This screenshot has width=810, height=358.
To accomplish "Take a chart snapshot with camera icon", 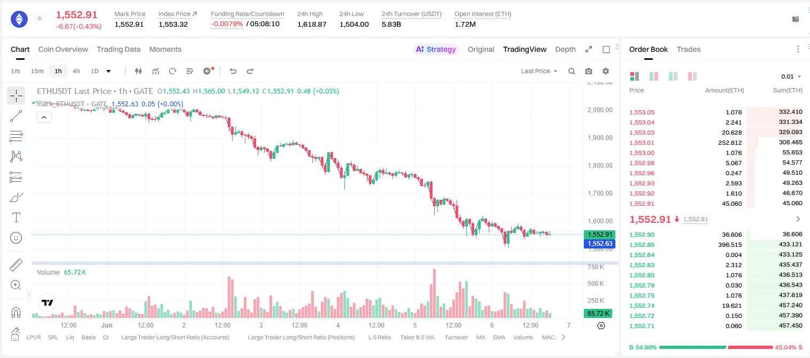I will [589, 71].
